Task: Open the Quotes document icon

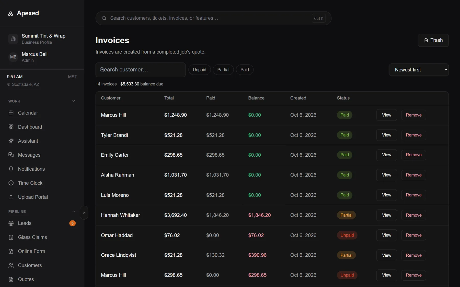Action: 11,279
